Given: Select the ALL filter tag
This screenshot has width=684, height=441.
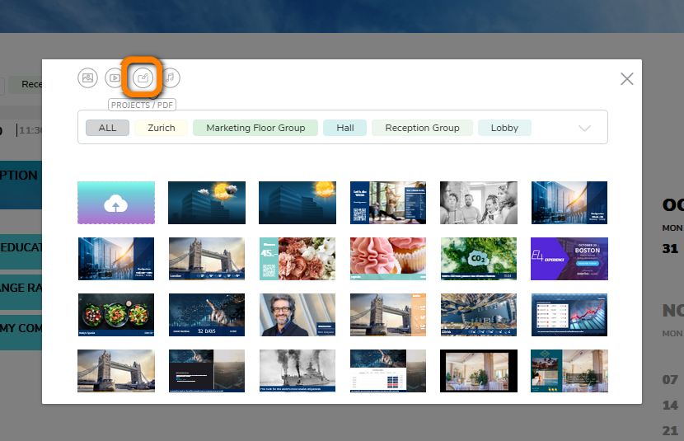Looking at the screenshot, I should click(x=108, y=128).
